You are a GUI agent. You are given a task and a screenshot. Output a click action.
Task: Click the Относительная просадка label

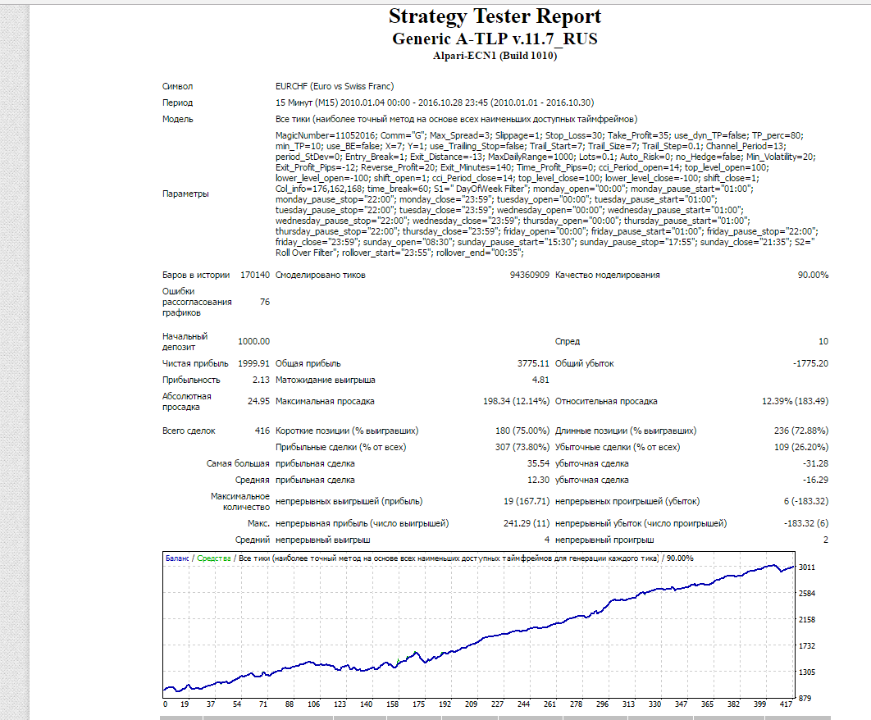pyautogui.click(x=606, y=401)
